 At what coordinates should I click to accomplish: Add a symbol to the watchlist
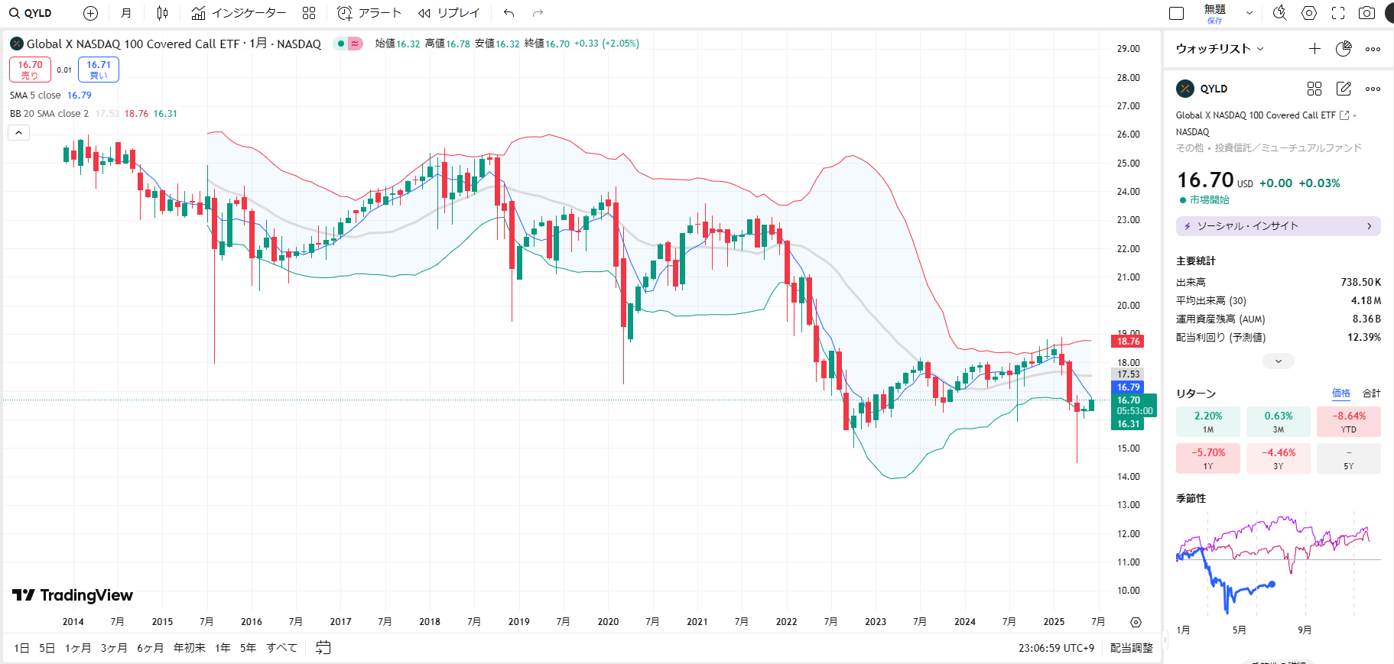pyautogui.click(x=1314, y=49)
